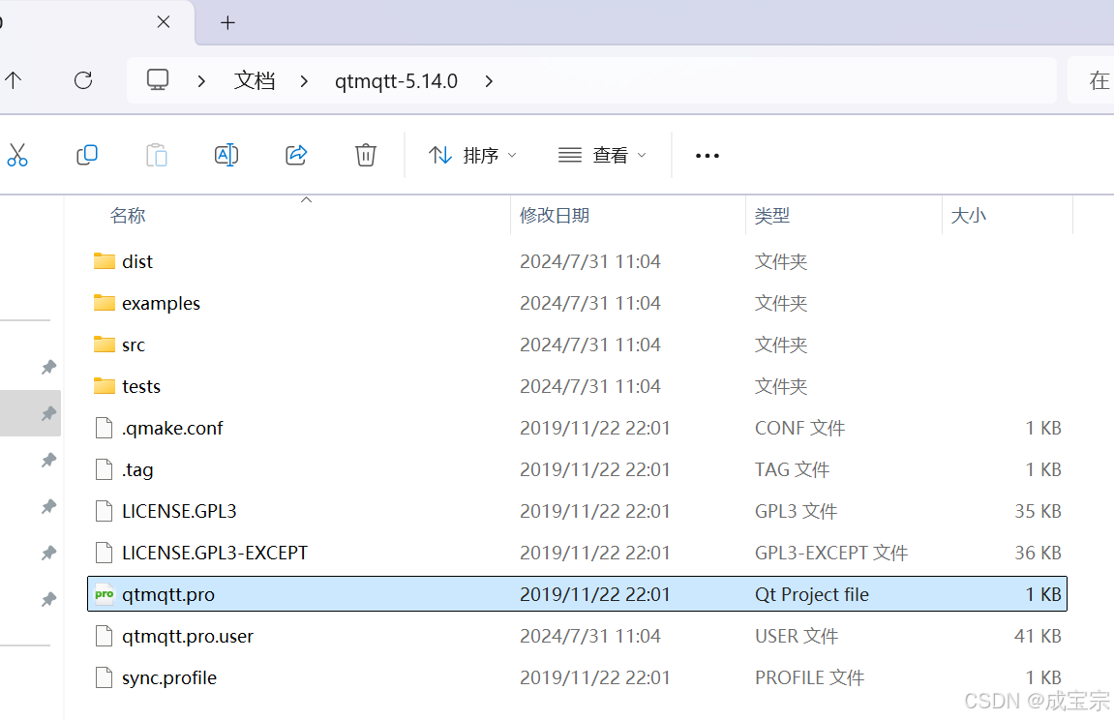
Task: Add a new Explorer tab
Action: pyautogui.click(x=227, y=23)
